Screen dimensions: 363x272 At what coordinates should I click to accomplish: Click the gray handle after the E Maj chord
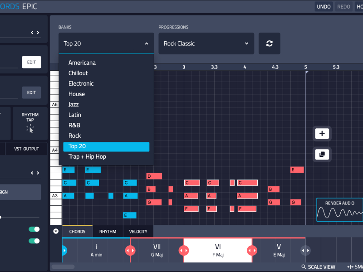pyautogui.click(x=305, y=250)
